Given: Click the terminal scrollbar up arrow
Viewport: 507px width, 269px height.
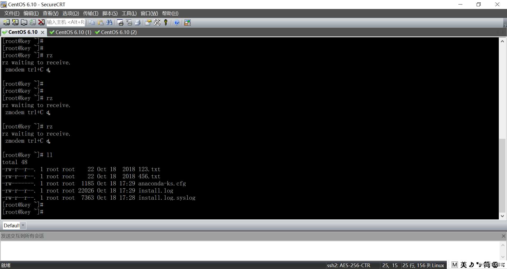Looking at the screenshot, I should click(x=502, y=41).
